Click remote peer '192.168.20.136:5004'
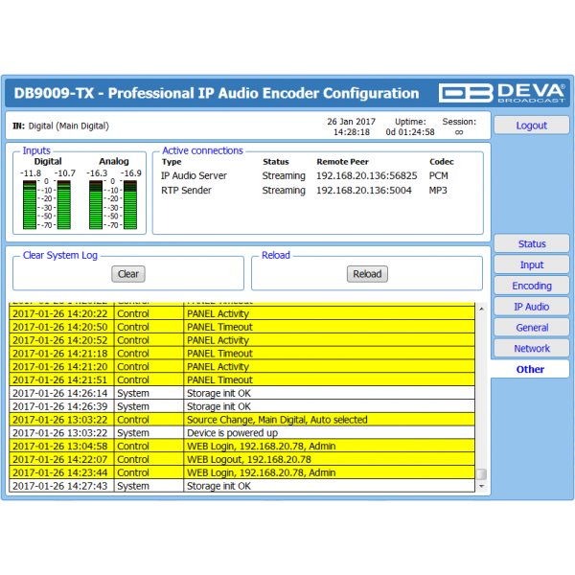The width and height of the screenshot is (575, 575). pos(364,191)
